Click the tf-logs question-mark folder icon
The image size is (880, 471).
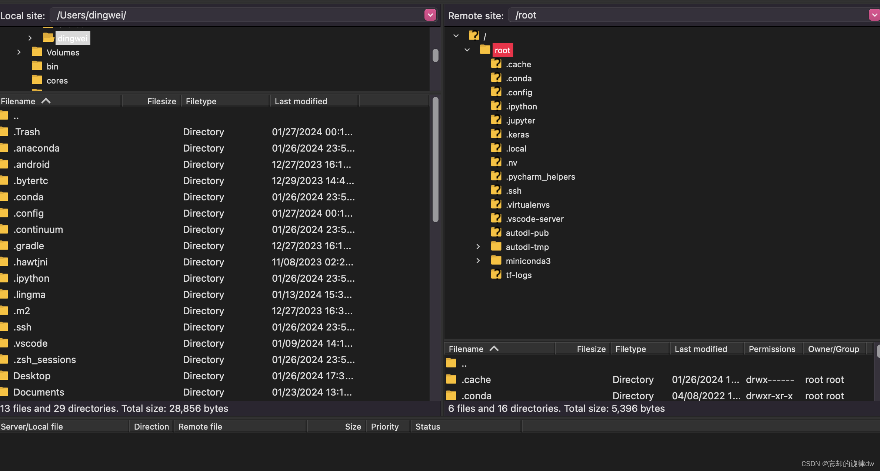tap(496, 275)
